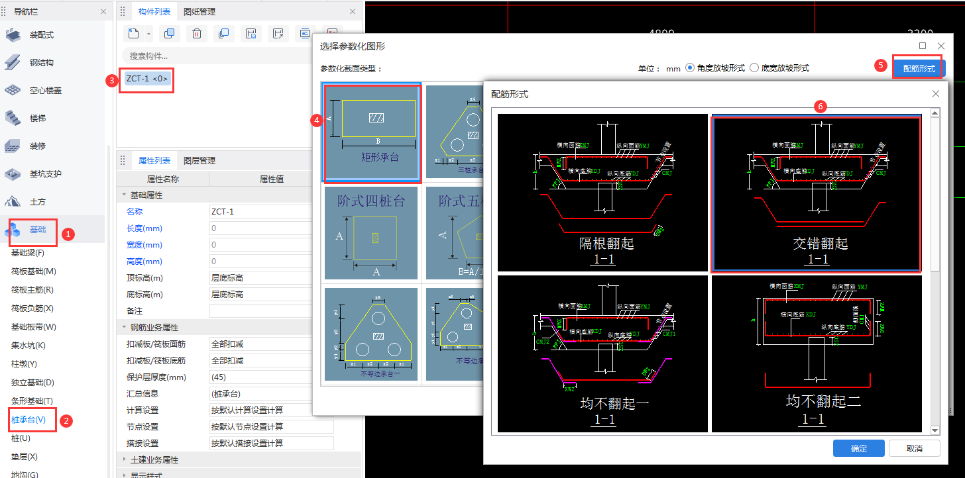
Task: Click the new component icon in 构件列表
Action: pos(135,34)
